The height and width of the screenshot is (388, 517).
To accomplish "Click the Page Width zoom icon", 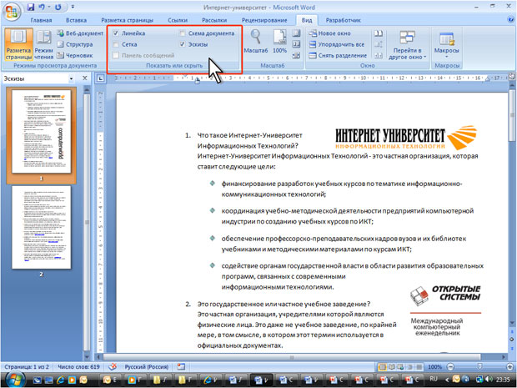I will [296, 55].
